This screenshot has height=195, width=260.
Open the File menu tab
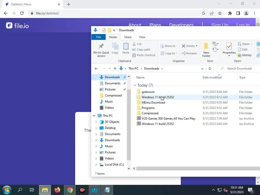pos(99,37)
